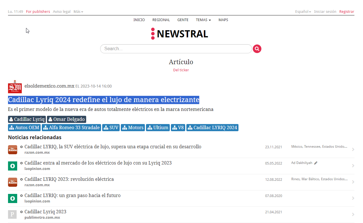
Task: Select the Cadillac LYRIQ 2024 topic tag
Action: [x=212, y=127]
